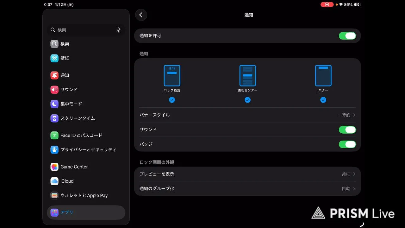Open 集中モード settings

(x=71, y=104)
